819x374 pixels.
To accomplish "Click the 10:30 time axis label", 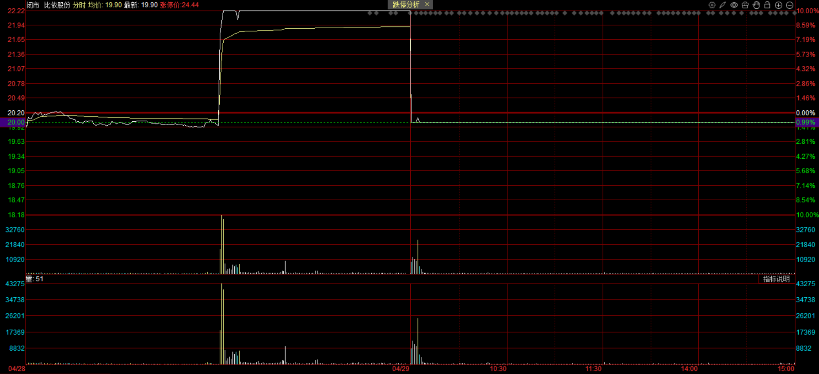I will click(498, 369).
